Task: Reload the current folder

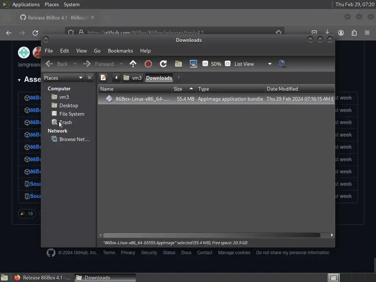Action: pyautogui.click(x=163, y=64)
